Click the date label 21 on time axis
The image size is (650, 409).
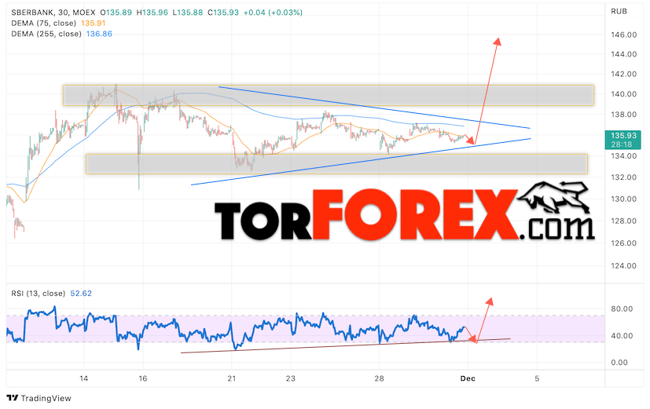click(232, 378)
